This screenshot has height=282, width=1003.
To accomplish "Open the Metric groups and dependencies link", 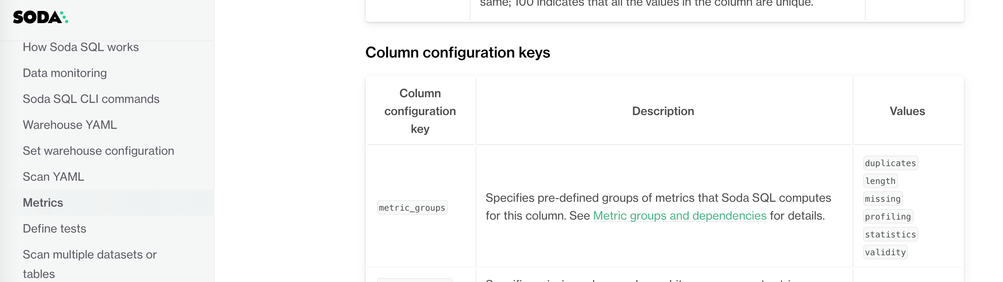I will coord(680,216).
